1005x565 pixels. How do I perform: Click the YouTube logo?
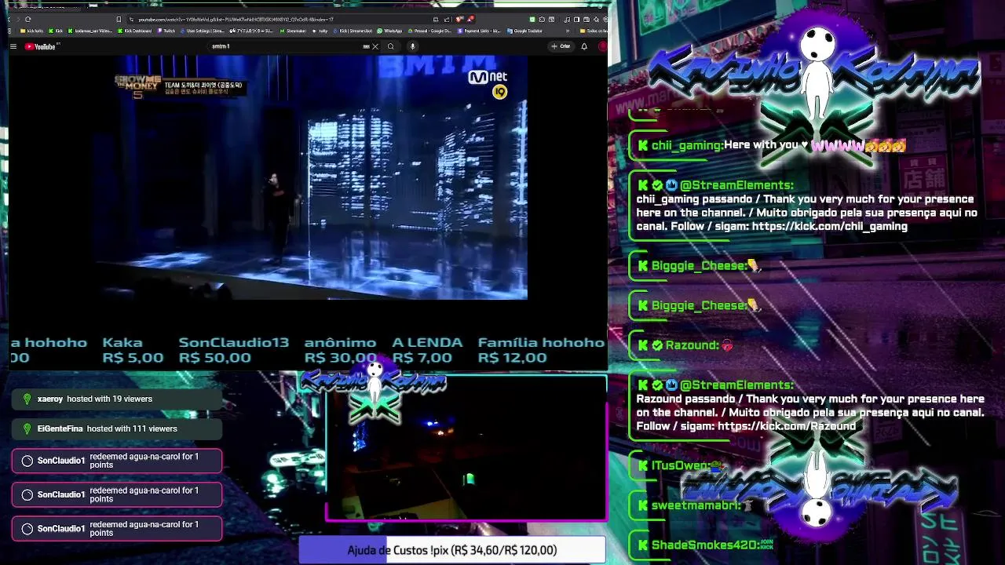[x=40, y=46]
